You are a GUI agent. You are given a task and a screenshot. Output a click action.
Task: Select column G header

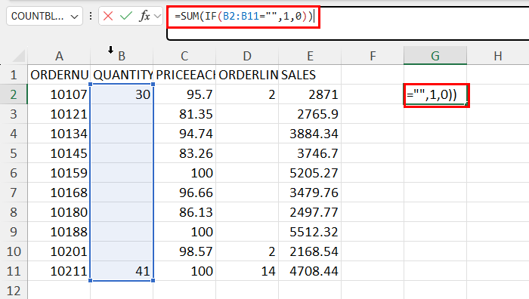click(435, 56)
